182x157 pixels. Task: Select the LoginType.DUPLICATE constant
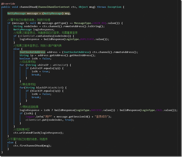pos(87,39)
